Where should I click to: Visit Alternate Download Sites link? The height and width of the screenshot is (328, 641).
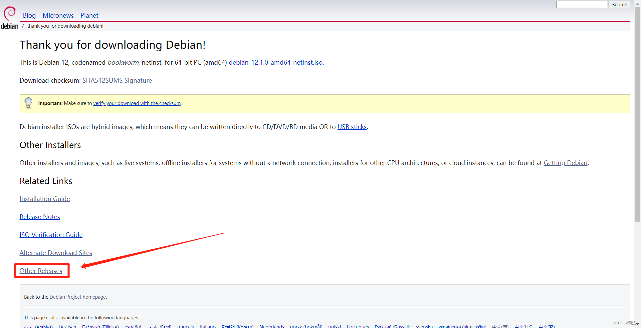click(56, 253)
